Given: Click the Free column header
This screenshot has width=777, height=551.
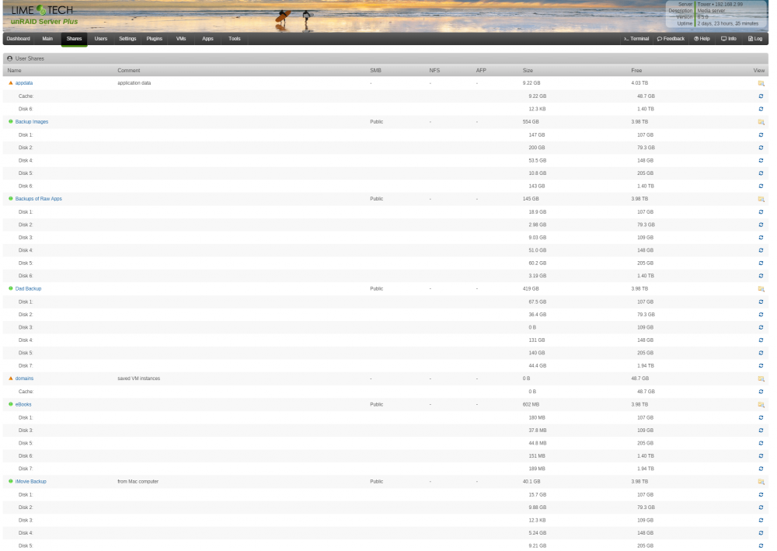Looking at the screenshot, I should 636,71.
